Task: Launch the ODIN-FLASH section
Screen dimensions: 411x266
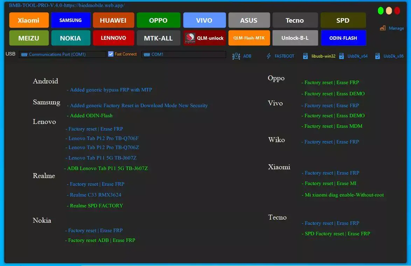Action: tap(343, 38)
